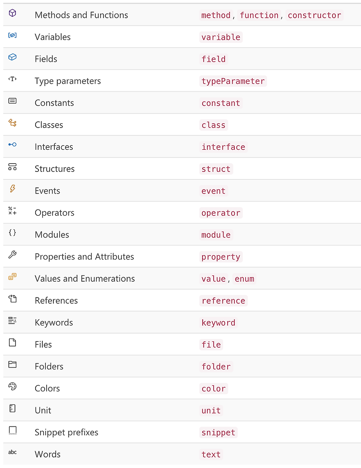
Task: Click the Colors palette icon
Action: (x=12, y=386)
